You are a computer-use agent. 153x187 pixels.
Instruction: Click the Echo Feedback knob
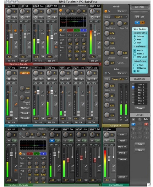107,95
